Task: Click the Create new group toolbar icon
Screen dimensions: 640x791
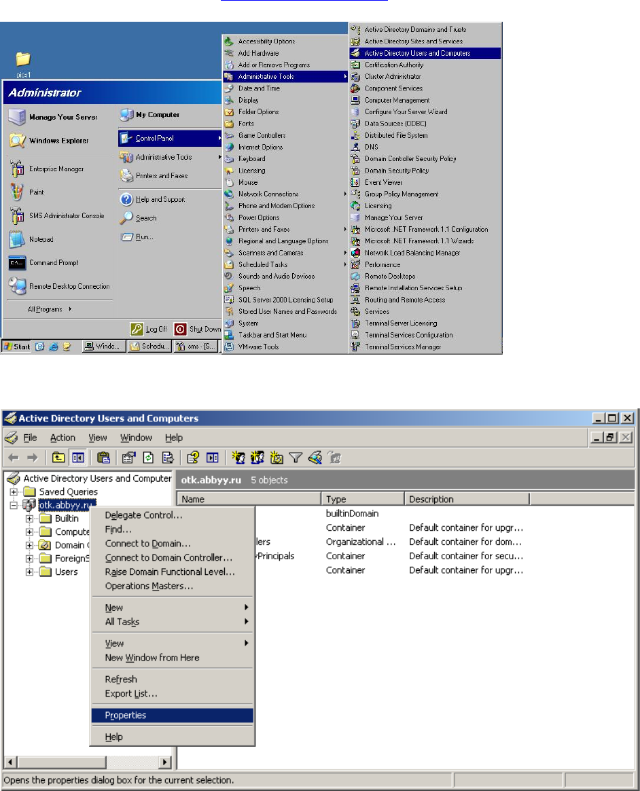Action: [x=257, y=457]
